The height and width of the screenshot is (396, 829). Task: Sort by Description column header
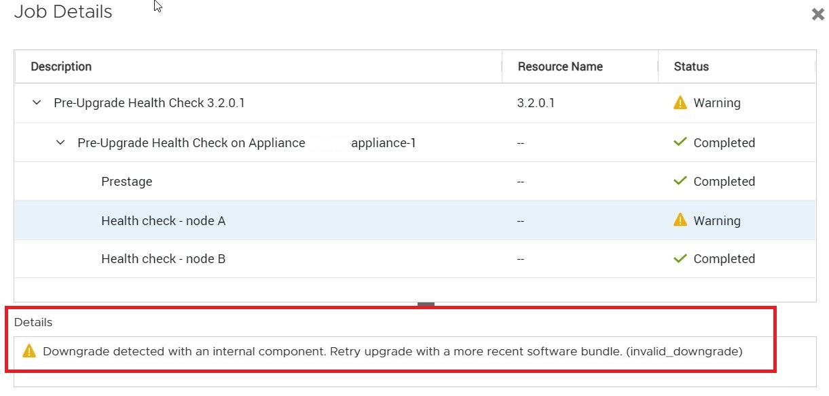point(61,66)
